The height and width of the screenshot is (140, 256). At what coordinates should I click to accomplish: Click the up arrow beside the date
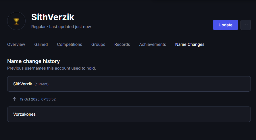[x=15, y=99]
